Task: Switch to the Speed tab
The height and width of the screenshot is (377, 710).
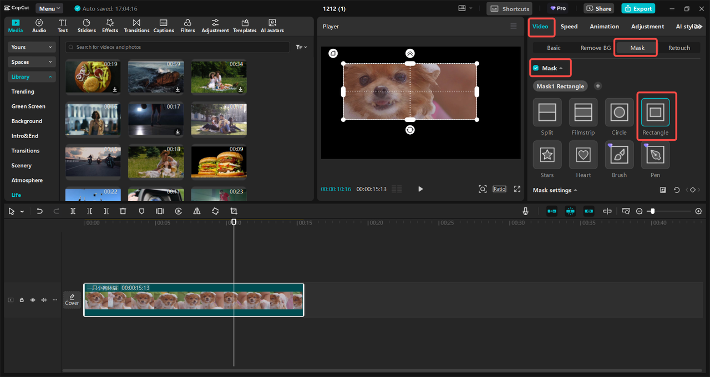Action: [569, 27]
